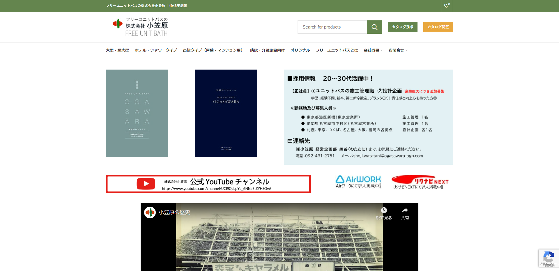Click the video share arrow icon
Image resolution: width=559 pixels, height=271 pixels.
405,210
